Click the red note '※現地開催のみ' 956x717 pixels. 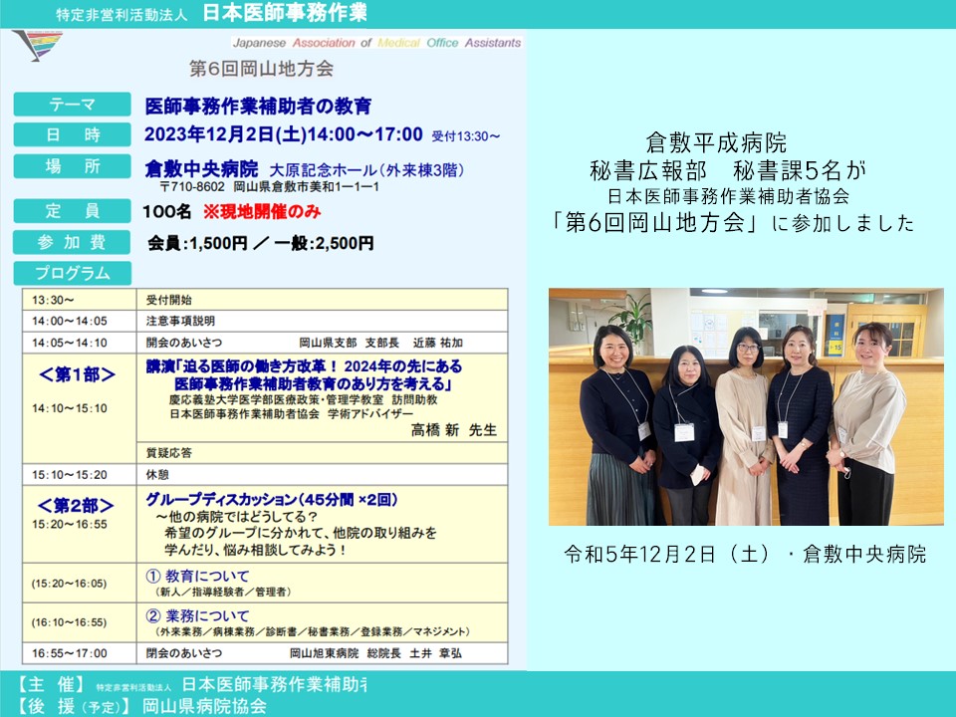pos(262,211)
